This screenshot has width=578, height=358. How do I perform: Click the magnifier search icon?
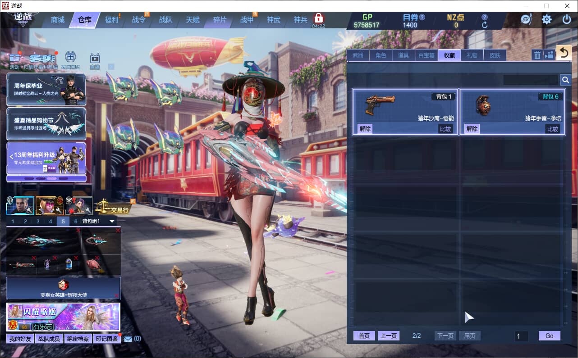[x=565, y=80]
